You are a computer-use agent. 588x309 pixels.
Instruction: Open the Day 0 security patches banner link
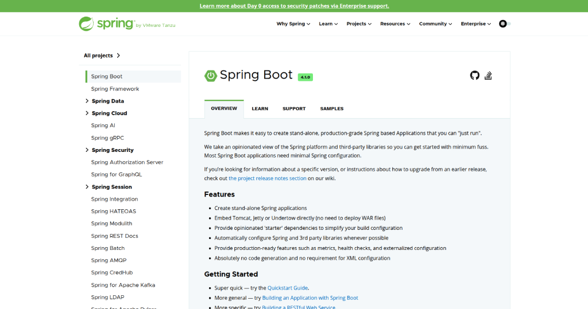tap(295, 6)
